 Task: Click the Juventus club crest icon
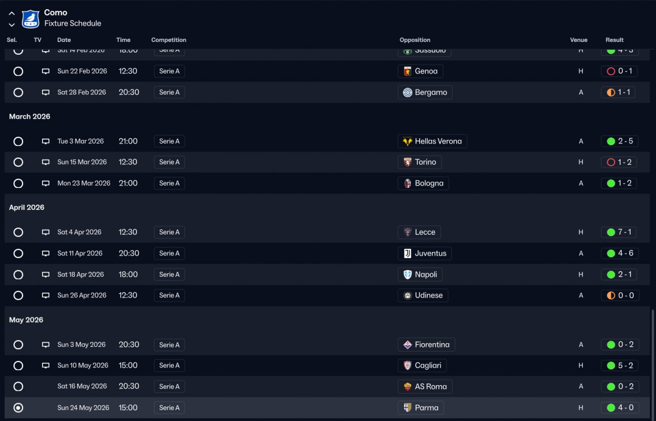click(x=407, y=254)
